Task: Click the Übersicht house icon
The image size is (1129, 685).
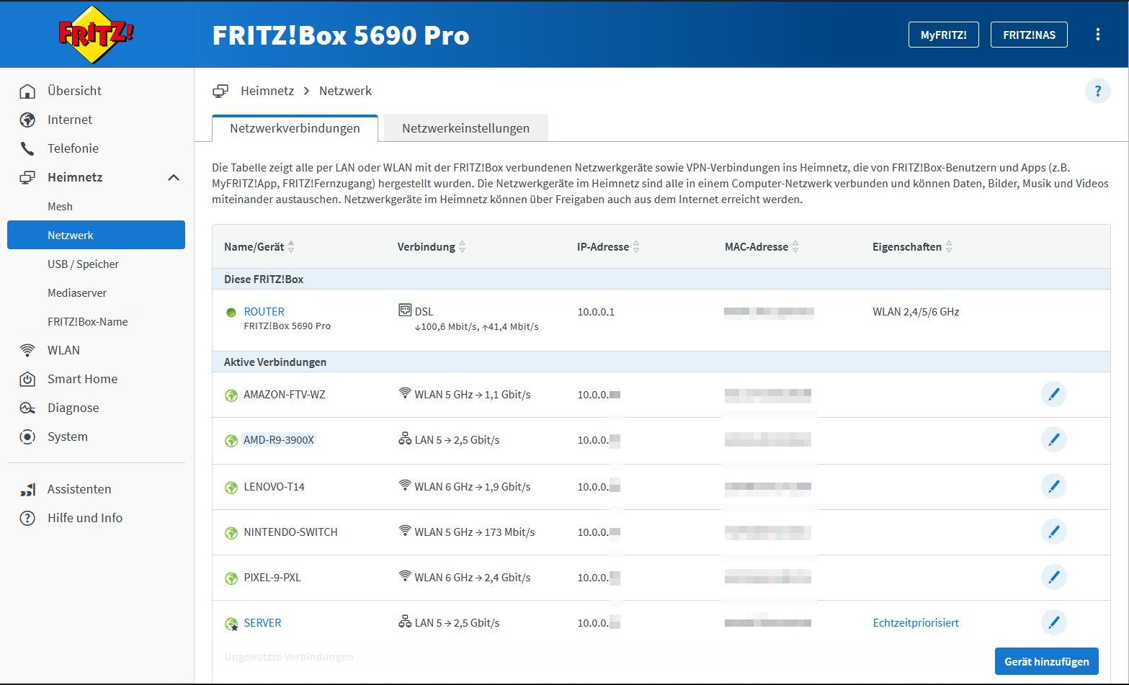Action: coord(27,91)
